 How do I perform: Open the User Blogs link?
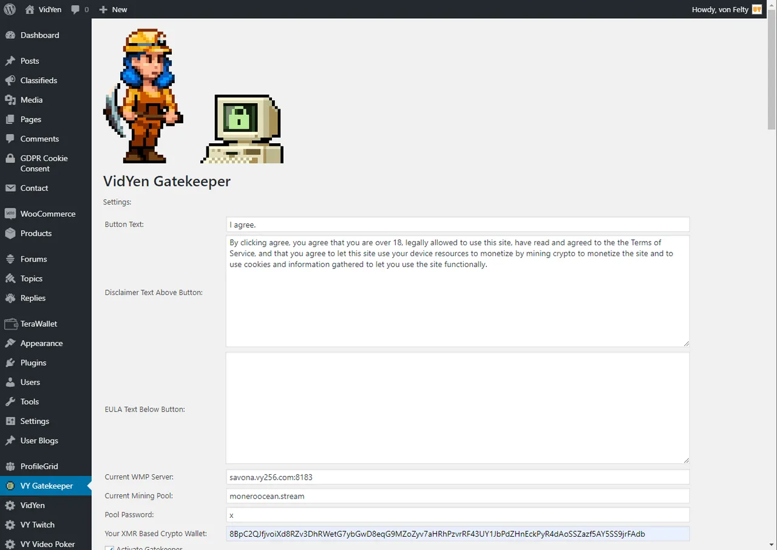click(x=46, y=440)
